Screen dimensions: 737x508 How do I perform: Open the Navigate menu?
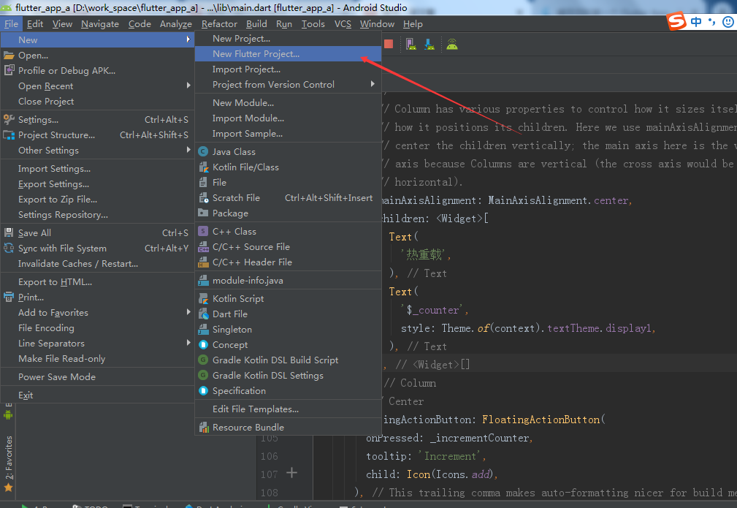click(99, 24)
